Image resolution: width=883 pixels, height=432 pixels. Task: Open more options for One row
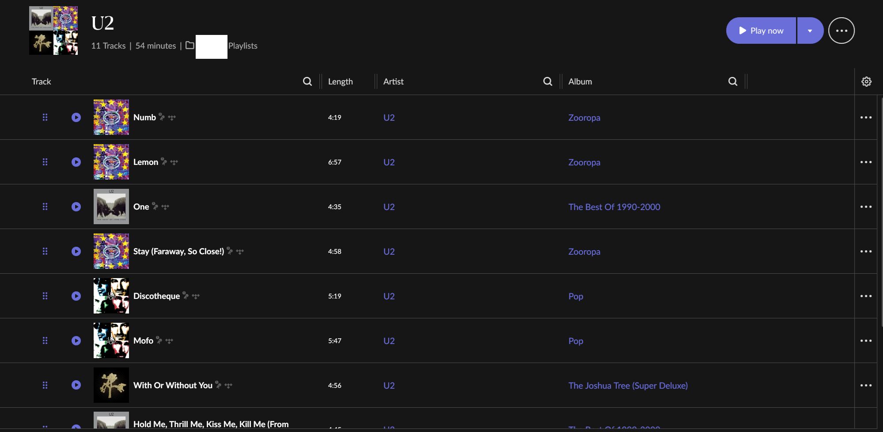click(866, 206)
